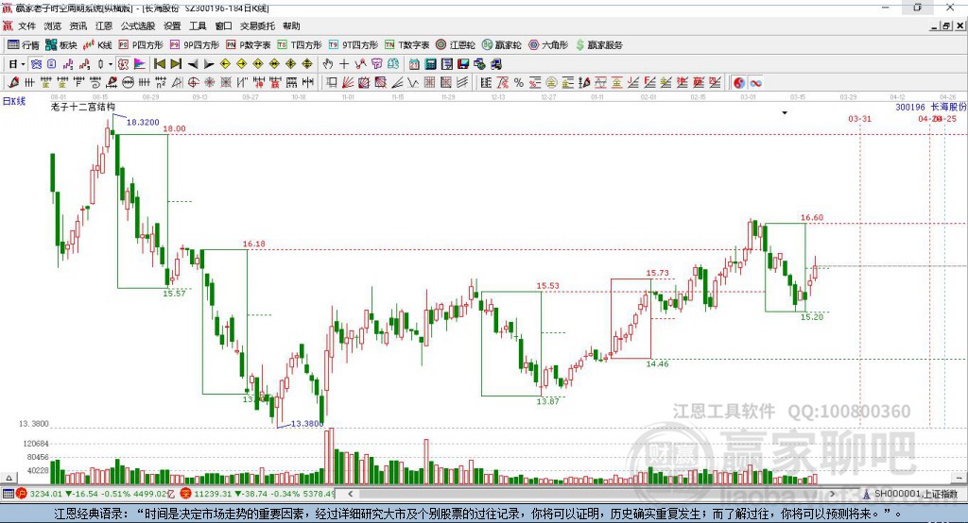Click the small black triangle above the chart

(785, 113)
